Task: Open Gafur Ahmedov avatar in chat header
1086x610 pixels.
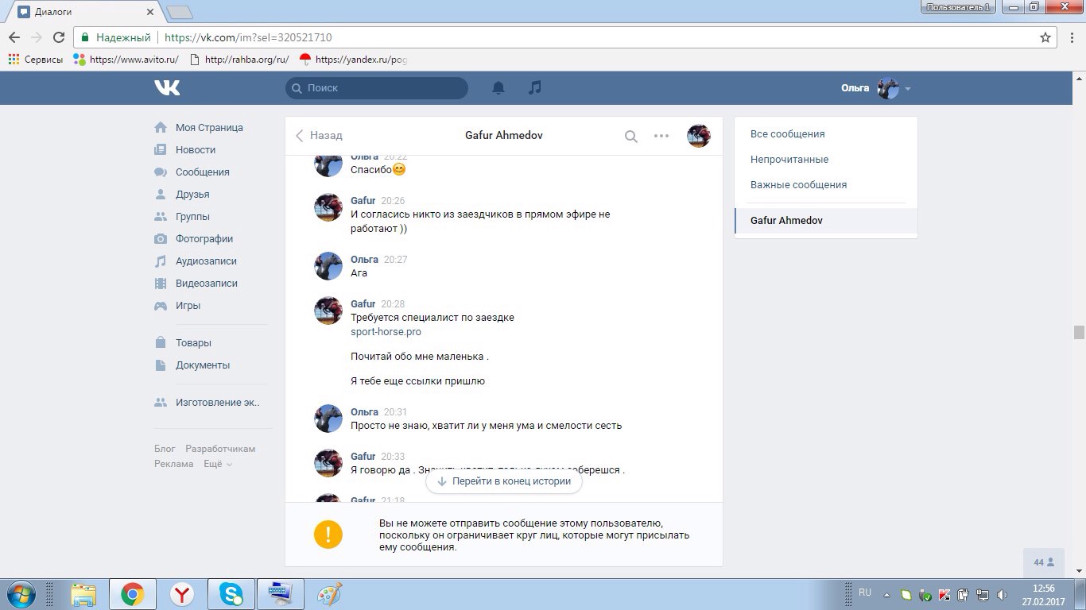Action: pos(699,136)
